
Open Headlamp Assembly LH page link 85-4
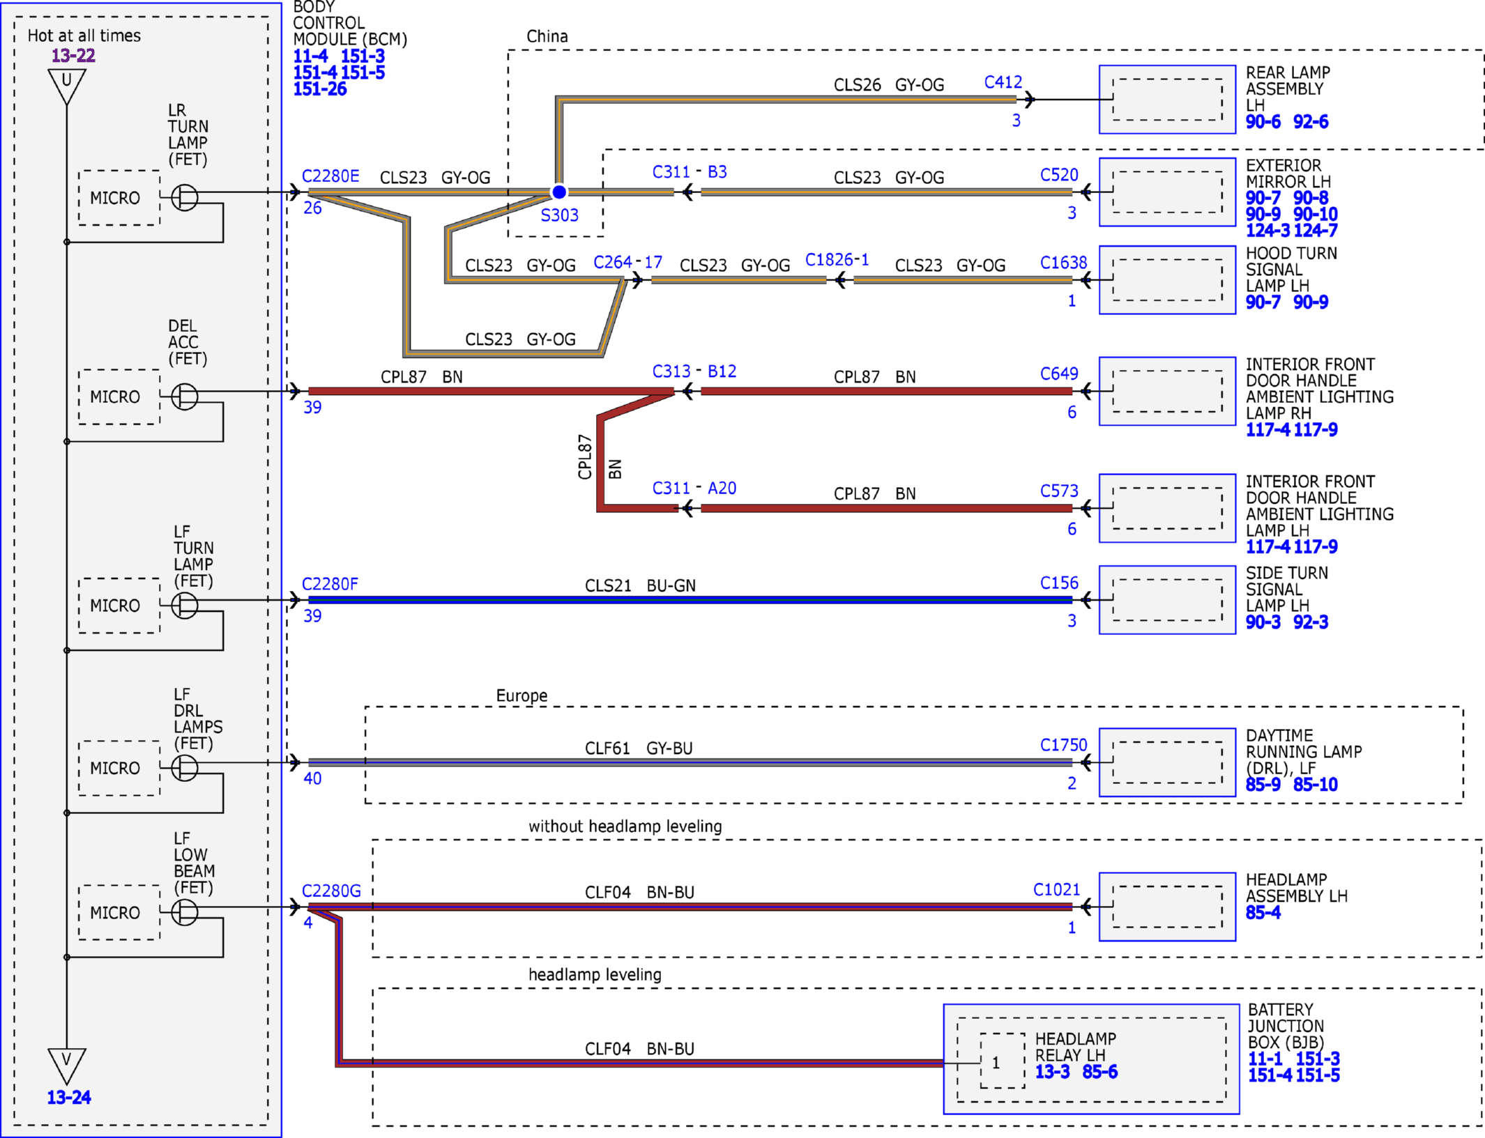pyautogui.click(x=1263, y=913)
